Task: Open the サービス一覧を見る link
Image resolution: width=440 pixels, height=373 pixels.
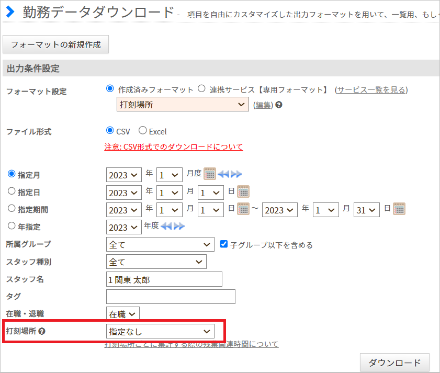Action: click(371, 90)
